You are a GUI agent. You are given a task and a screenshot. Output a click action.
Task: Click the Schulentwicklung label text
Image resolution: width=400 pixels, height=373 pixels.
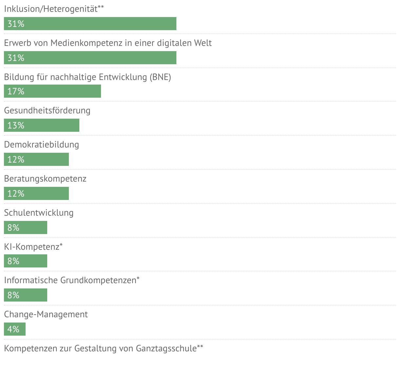[x=39, y=213]
